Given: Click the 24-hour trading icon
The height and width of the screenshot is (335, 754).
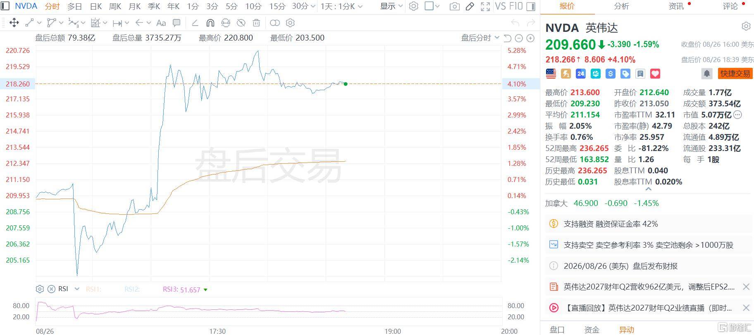Looking at the screenshot, I should tap(580, 74).
